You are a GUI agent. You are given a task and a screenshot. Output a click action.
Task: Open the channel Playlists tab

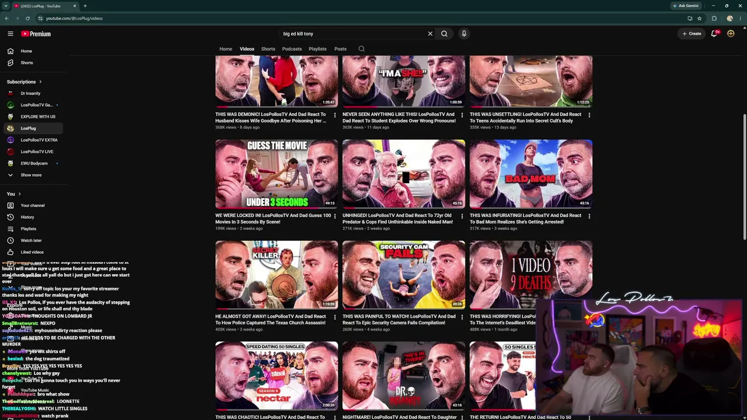(x=317, y=49)
